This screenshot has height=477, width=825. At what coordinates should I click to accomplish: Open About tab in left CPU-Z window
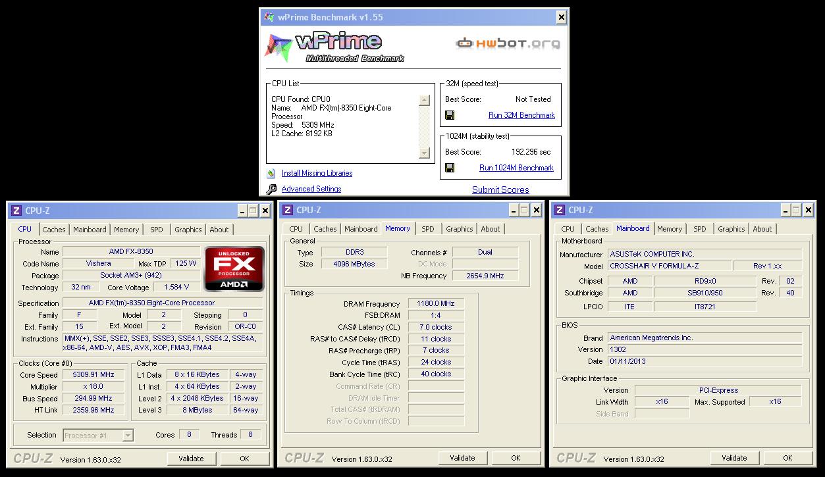point(219,230)
